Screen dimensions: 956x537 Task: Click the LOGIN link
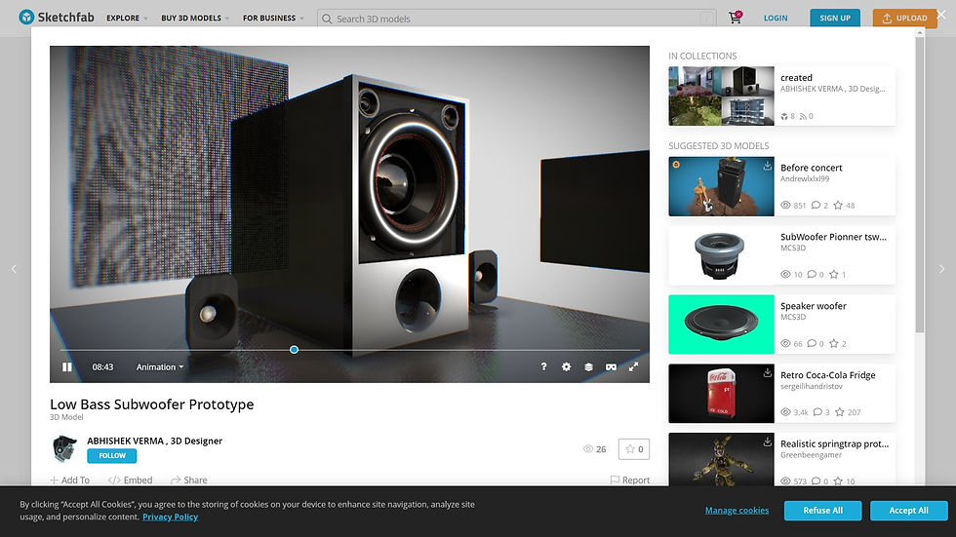pos(776,19)
